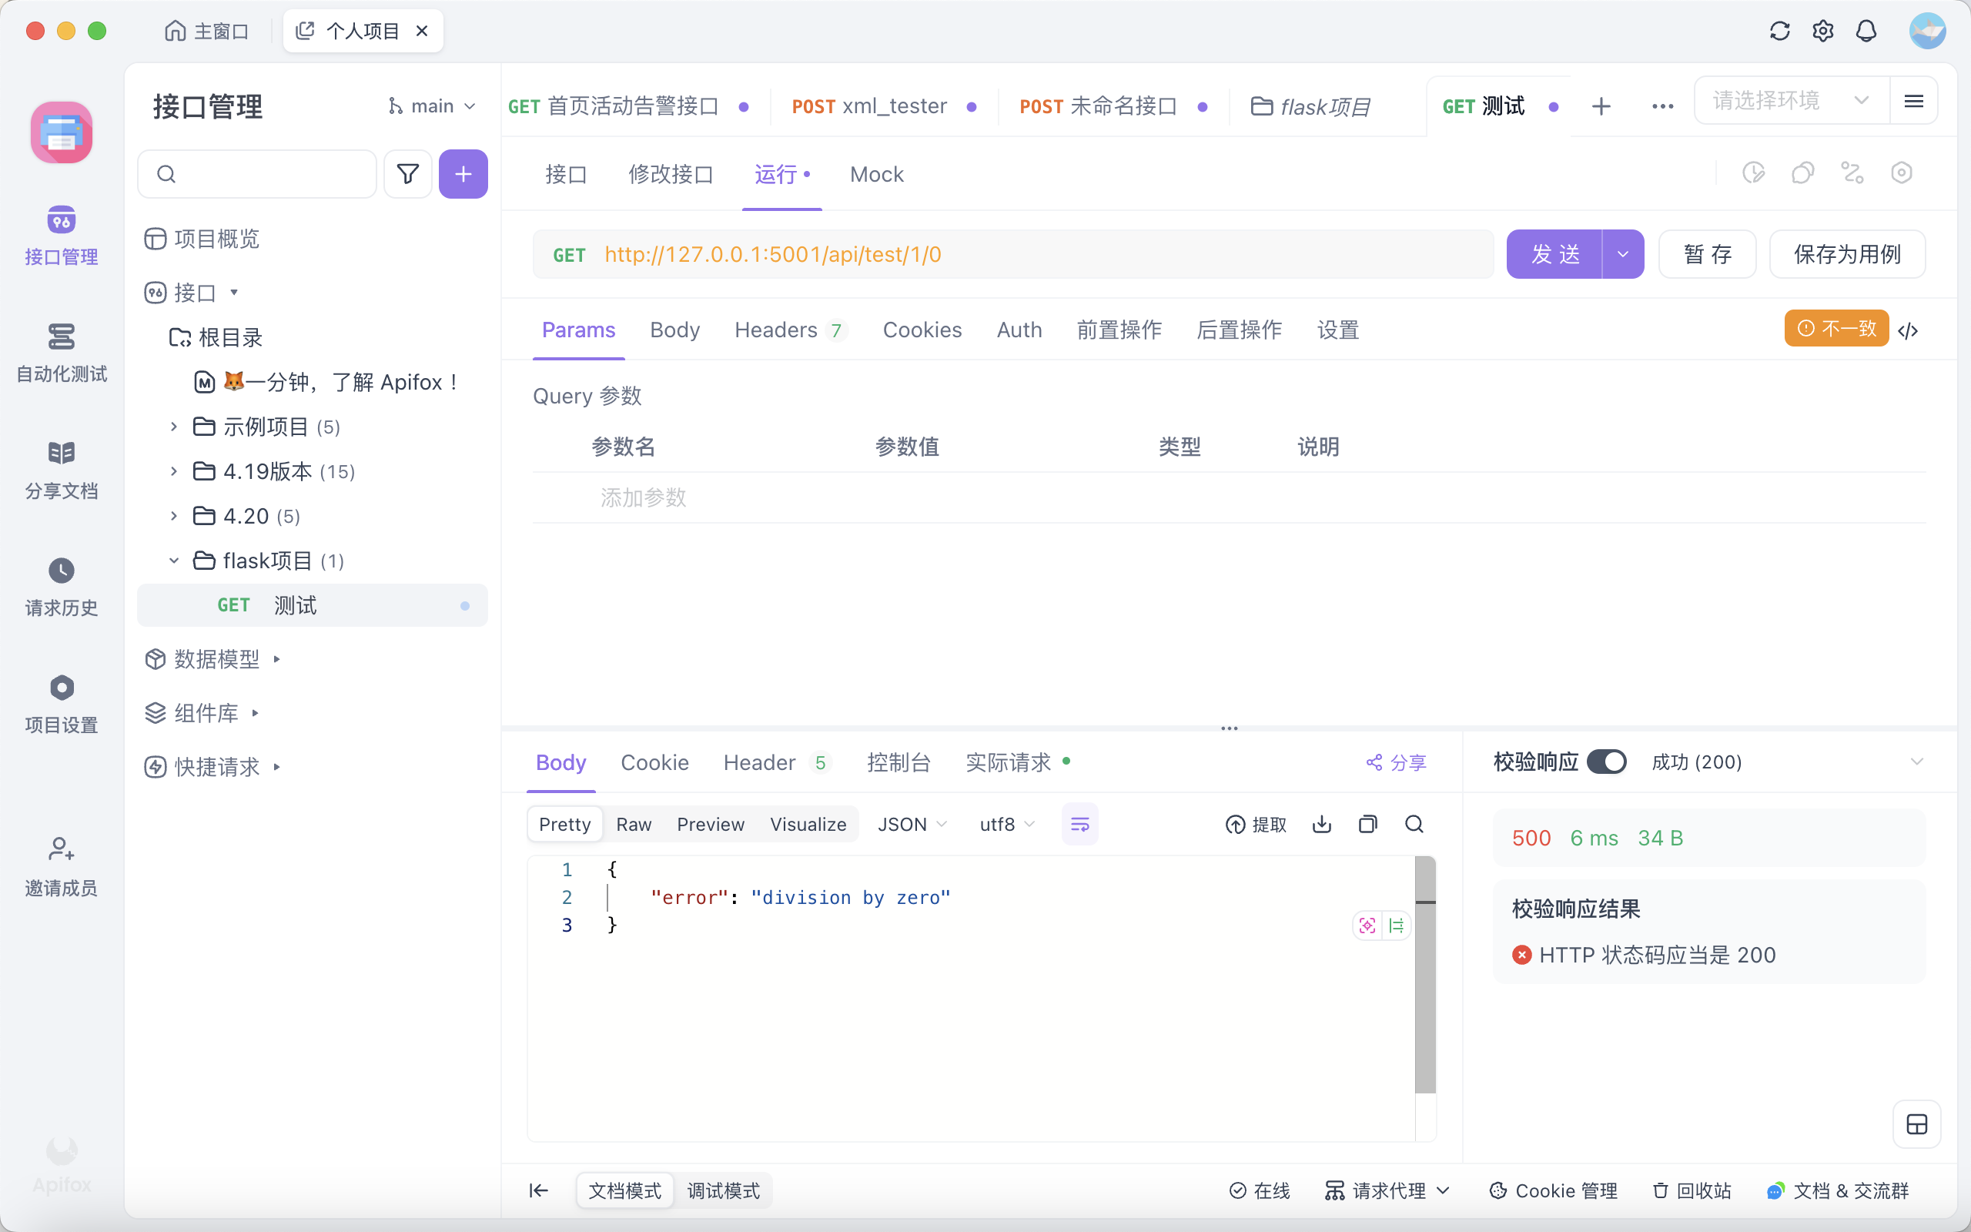Click the notification bell icon
1971x1232 pixels.
[x=1866, y=31]
